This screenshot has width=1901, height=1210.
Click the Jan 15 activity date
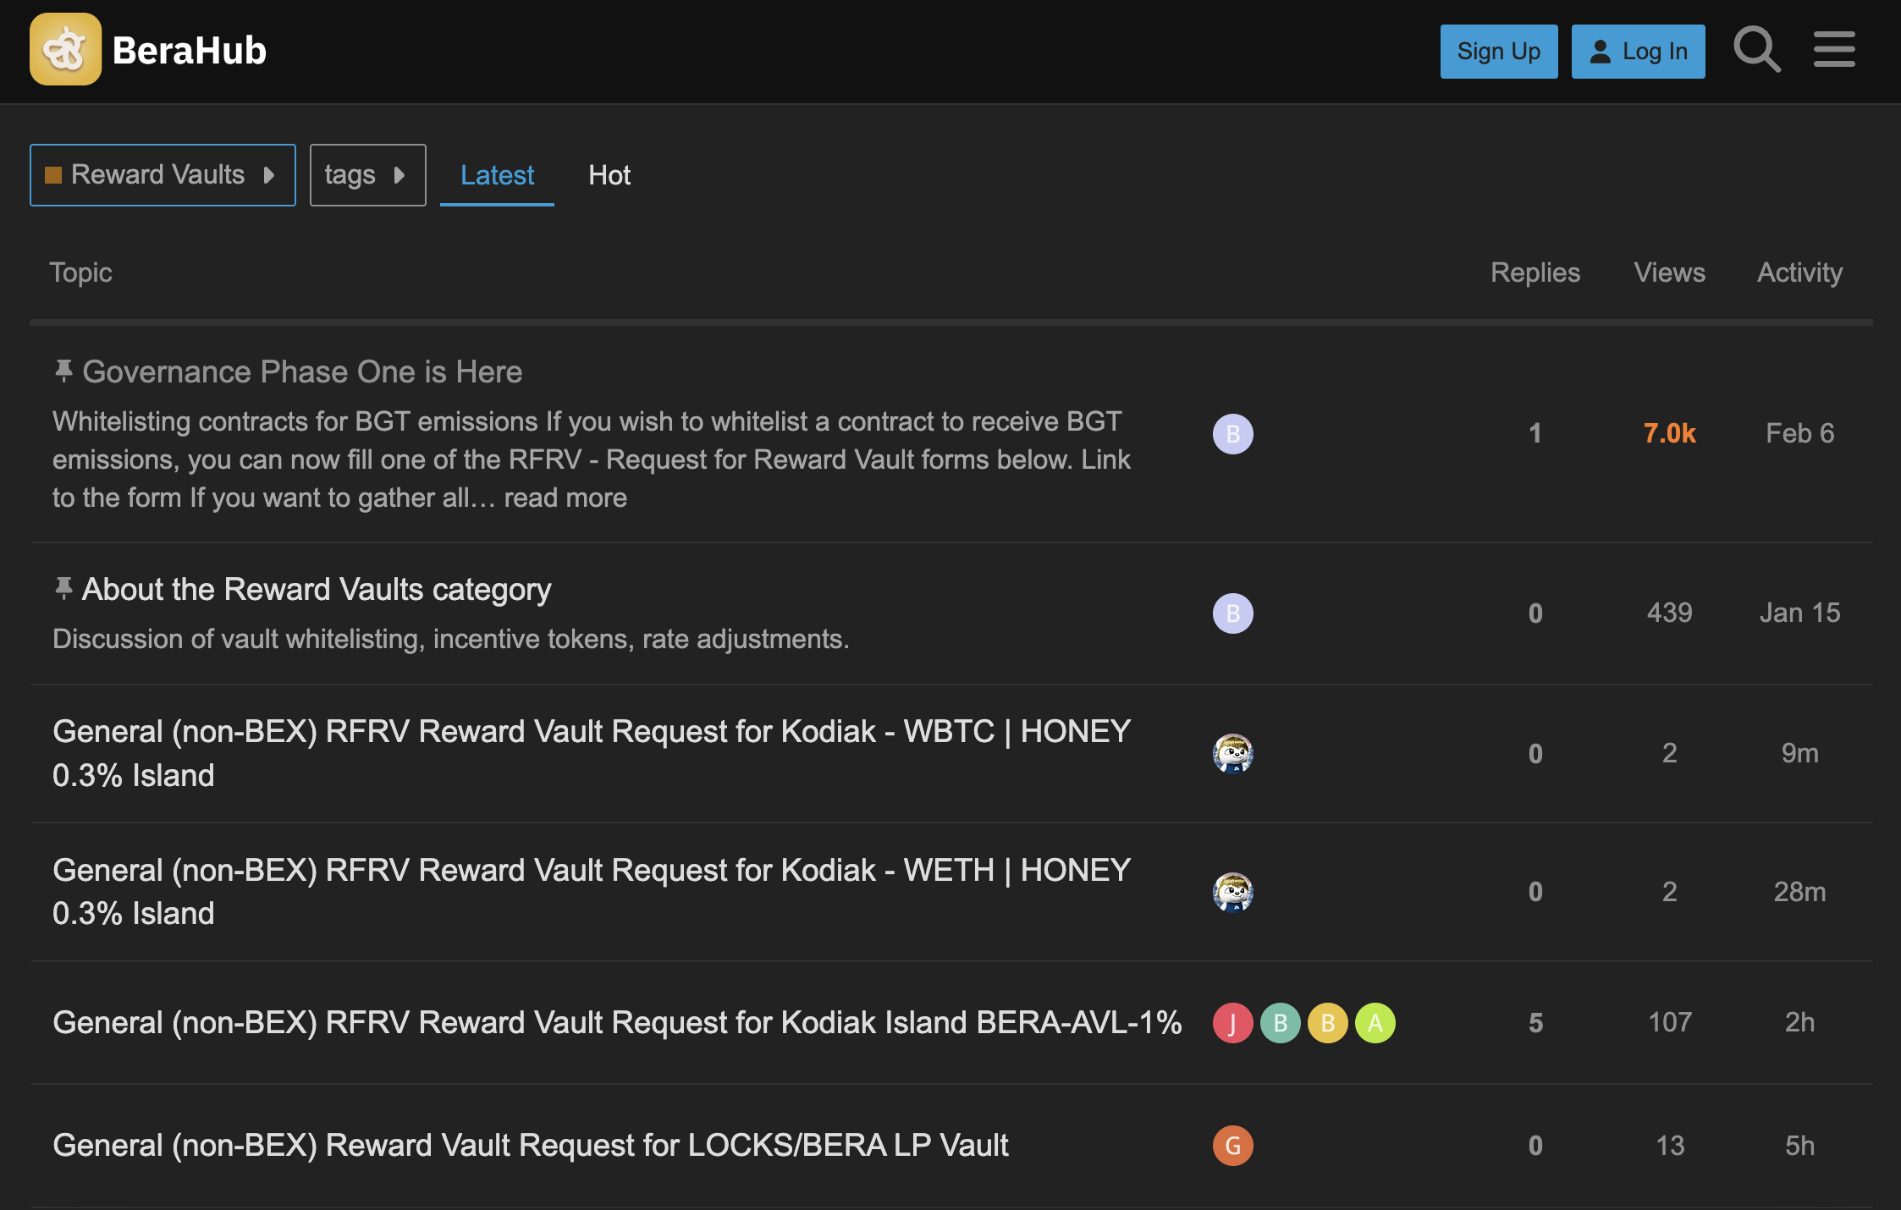(1799, 613)
